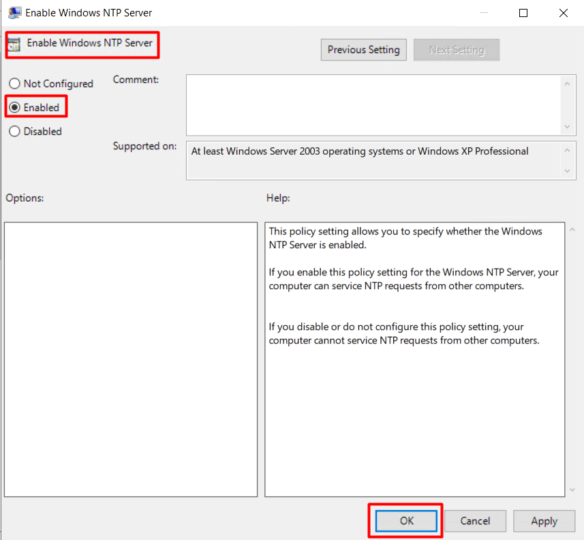The width and height of the screenshot is (584, 540).
Task: Click the grayed-out Next Setting button
Action: click(457, 50)
